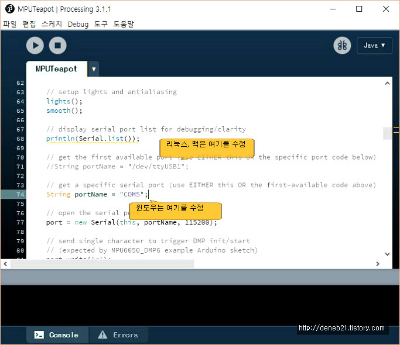This screenshot has width=400, height=345.
Task: Click the smooth(); call on line 65
Action: pyautogui.click(x=64, y=111)
